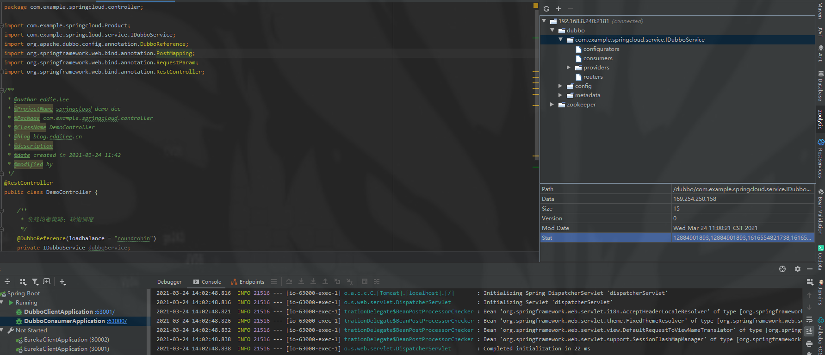The height and width of the screenshot is (355, 825).
Task: Toggle scroll to end in console
Action: [809, 331]
